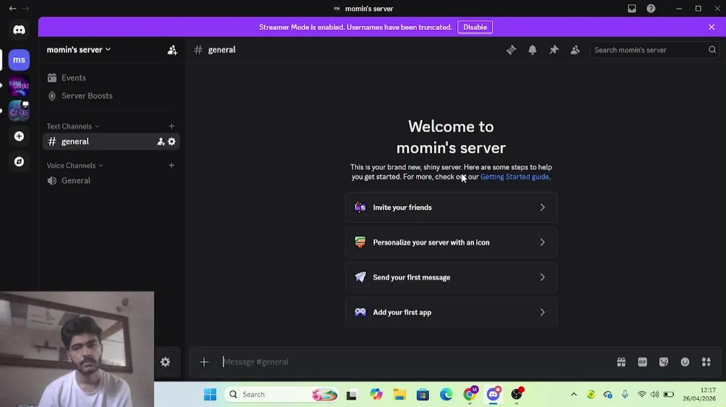726x407 pixels.
Task: Open Send your first message card
Action: pos(451,278)
